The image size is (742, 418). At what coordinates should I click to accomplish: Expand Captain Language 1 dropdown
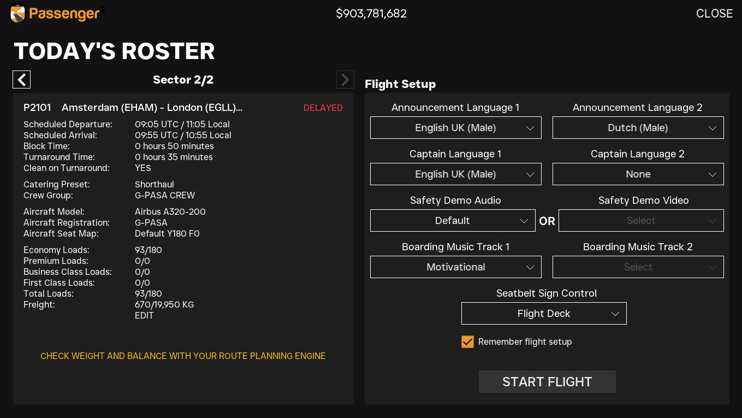click(455, 174)
